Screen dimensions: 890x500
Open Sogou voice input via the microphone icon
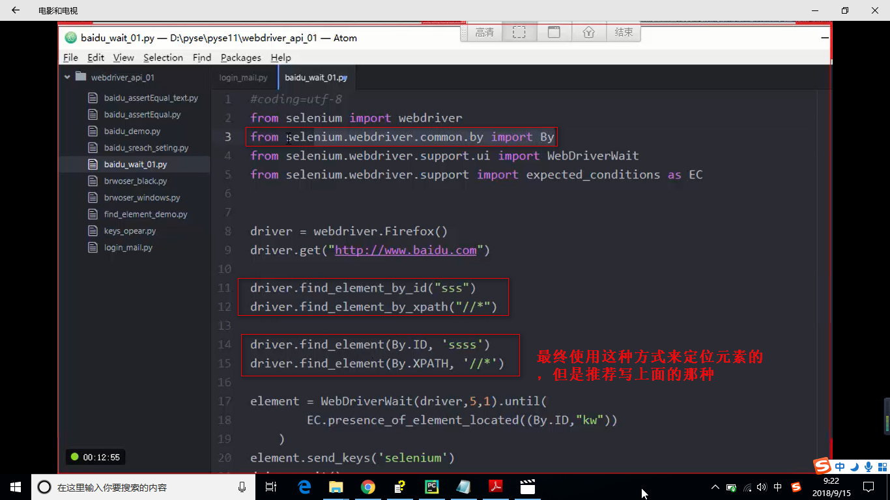pos(868,466)
